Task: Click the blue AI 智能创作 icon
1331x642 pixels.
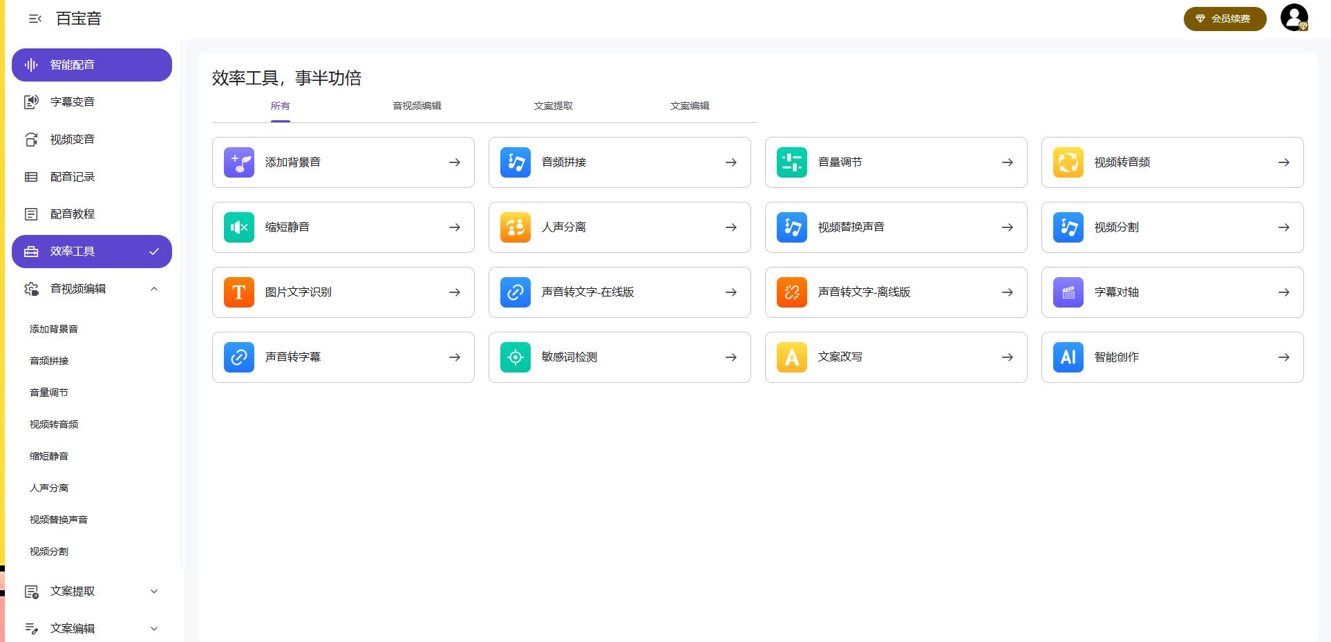Action: 1068,357
